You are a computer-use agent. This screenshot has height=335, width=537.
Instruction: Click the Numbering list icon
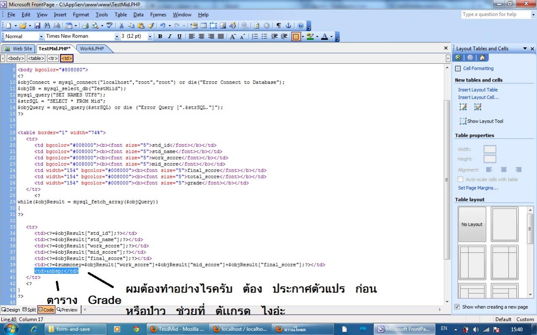(x=255, y=36)
